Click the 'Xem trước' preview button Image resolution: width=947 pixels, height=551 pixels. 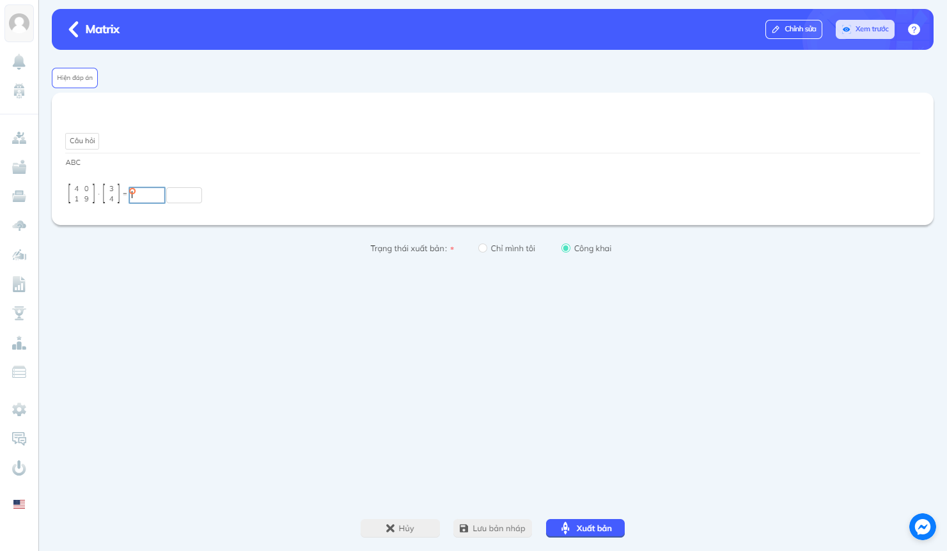pyautogui.click(x=865, y=29)
